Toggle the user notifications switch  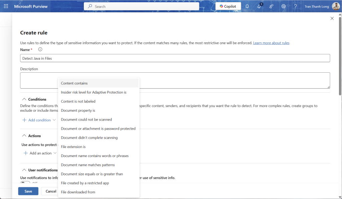coord(25,183)
